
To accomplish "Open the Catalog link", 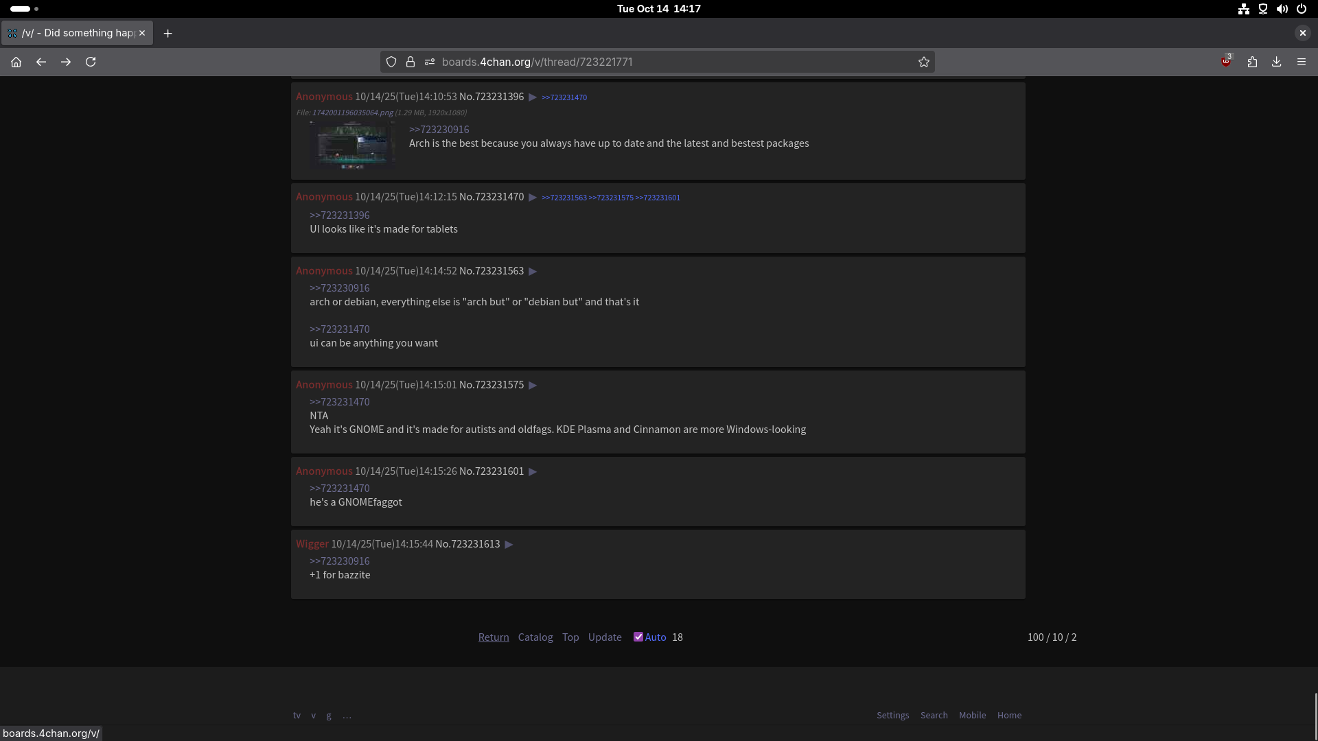I will tap(535, 637).
